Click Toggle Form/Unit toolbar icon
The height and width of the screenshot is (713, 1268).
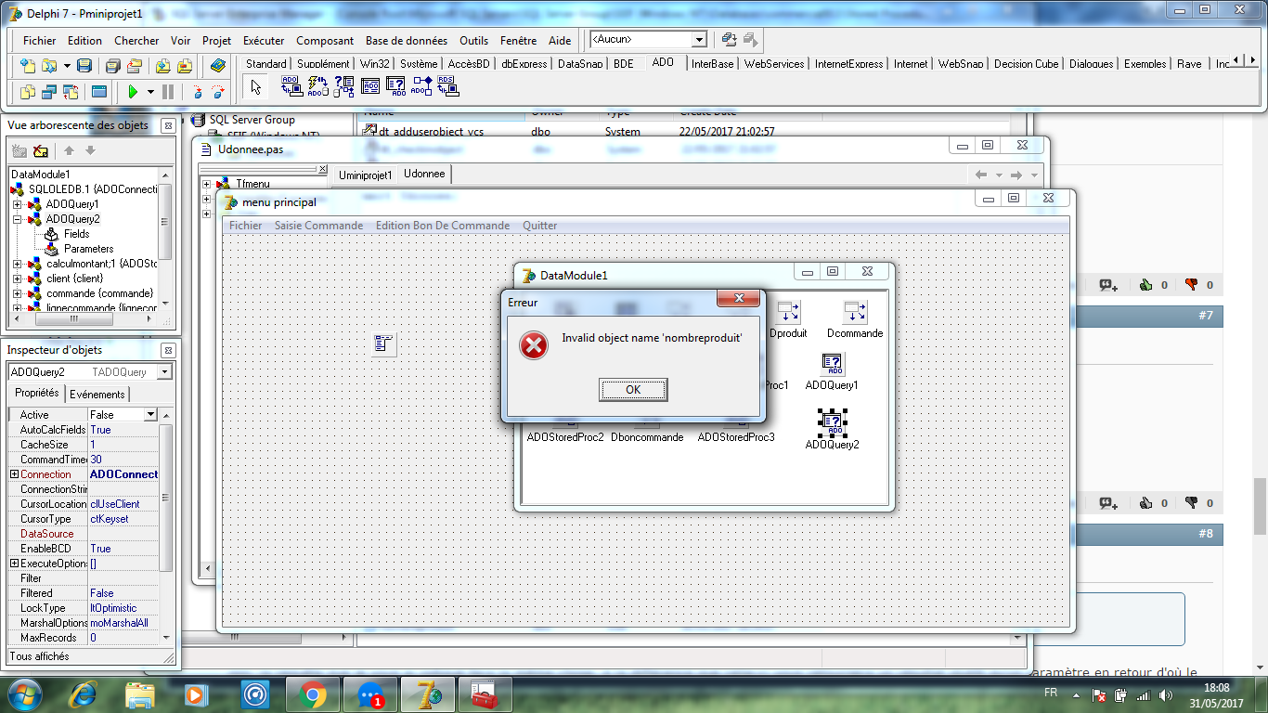71,92
